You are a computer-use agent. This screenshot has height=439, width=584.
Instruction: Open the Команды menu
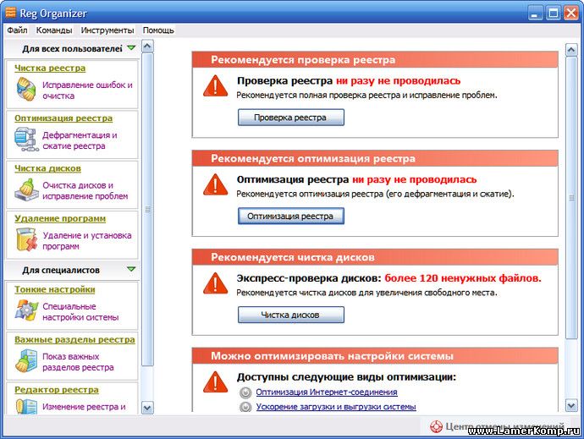point(54,30)
